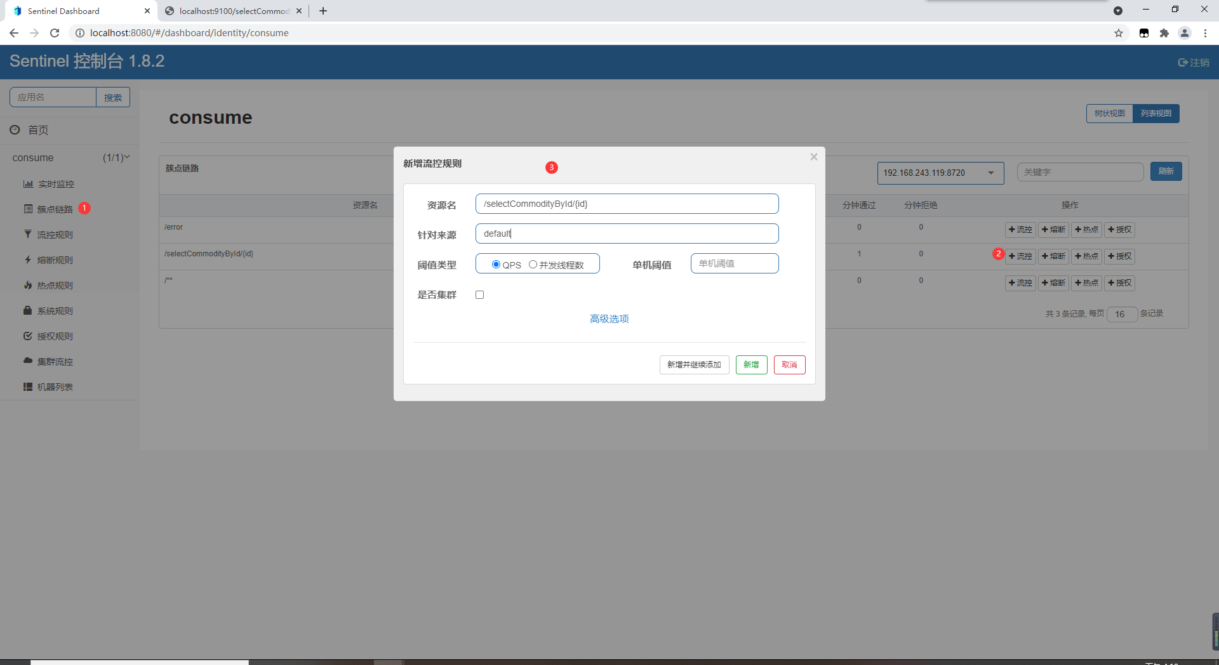Switch to 列表视图 list view
1219x665 pixels.
(1156, 114)
